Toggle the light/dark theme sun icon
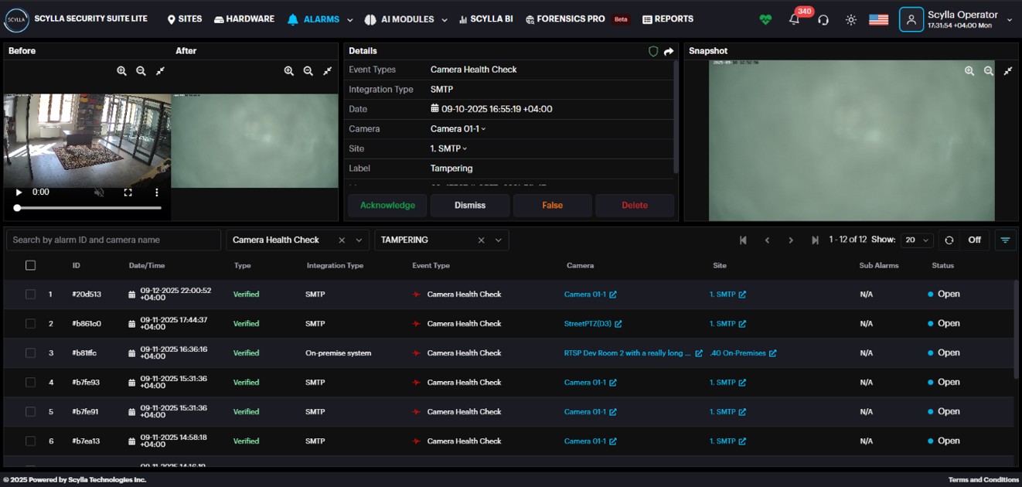 (851, 20)
